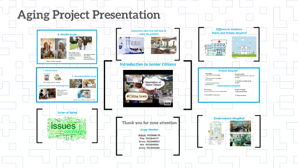Screen dimensions: 298x168
Task: Select the '2. Accommodation Issue' heading
Action: pyautogui.click(x=84, y=76)
